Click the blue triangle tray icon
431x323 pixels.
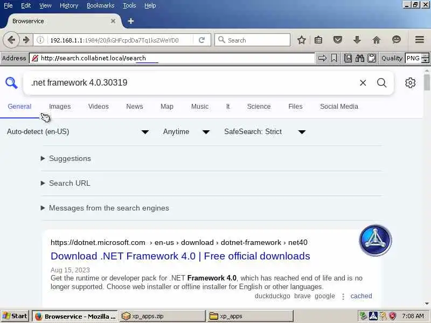tap(373, 316)
